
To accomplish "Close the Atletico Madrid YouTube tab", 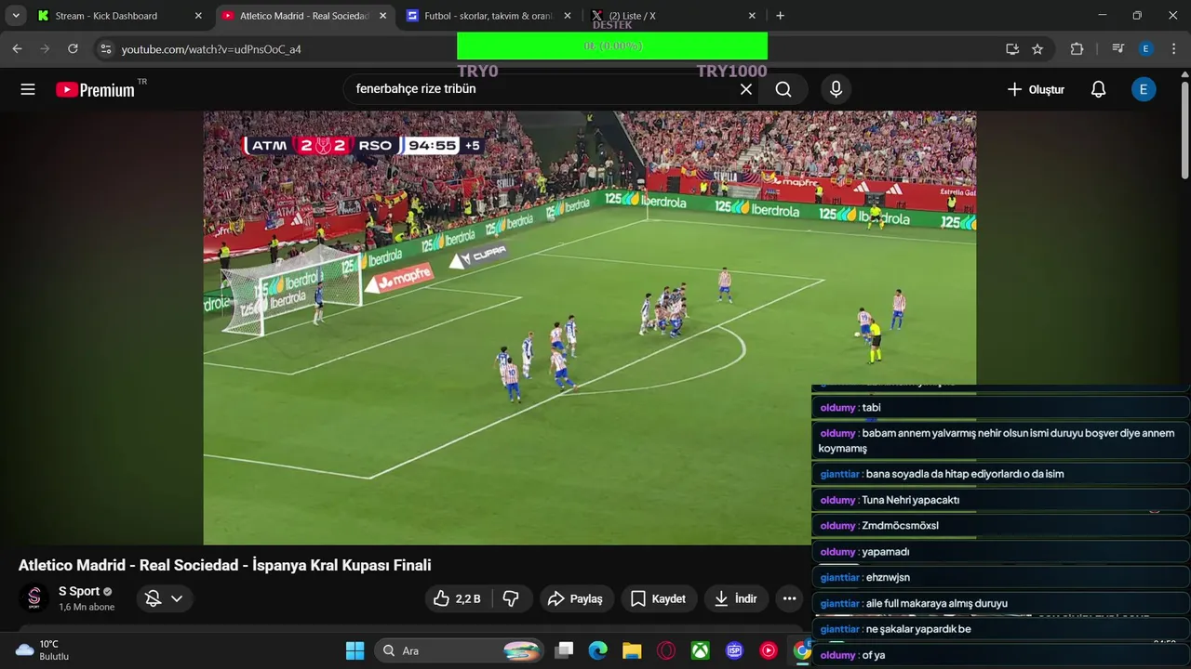I will [x=382, y=16].
